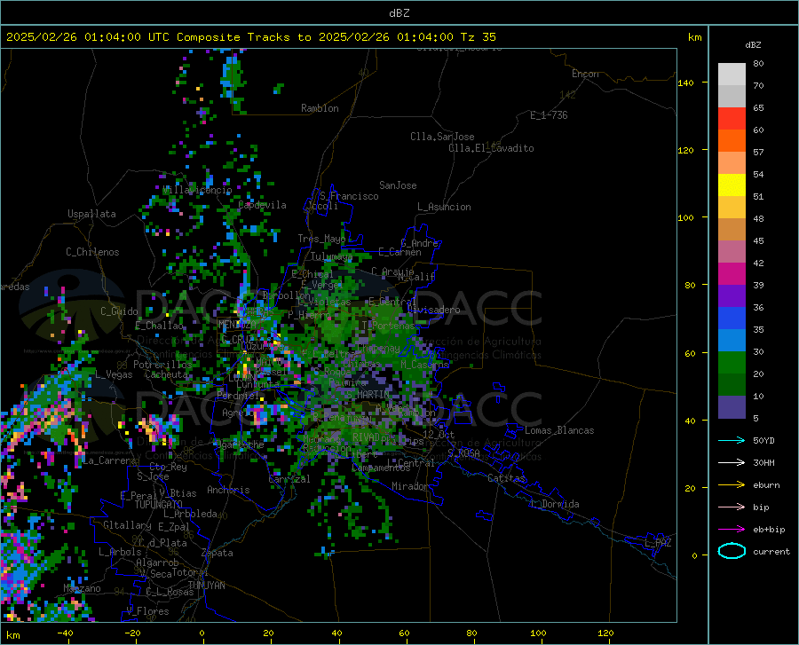The width and height of the screenshot is (799, 645).
Task: Pick the red 60-65 dBZ legend swatch
Action: [x=732, y=119]
